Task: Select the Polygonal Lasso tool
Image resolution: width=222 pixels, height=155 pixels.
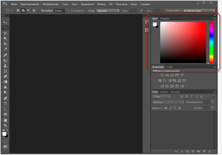Action: [5, 33]
